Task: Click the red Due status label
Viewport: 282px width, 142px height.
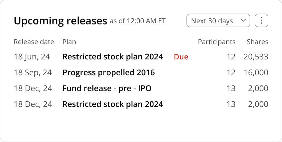Action: [x=181, y=57]
